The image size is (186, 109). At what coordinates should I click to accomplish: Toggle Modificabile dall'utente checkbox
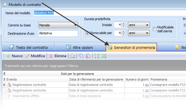coord(155,29)
